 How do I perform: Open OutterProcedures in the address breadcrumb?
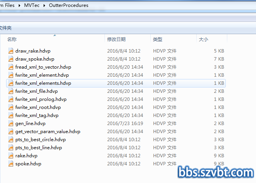pyautogui.click(x=68, y=5)
